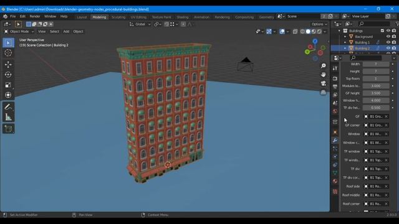The width and height of the screenshot is (399, 224).
Task: Select the Measure tool
Action: [x=8, y=117]
